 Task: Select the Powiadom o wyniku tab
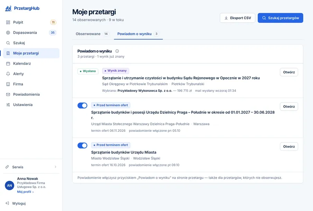point(139,34)
